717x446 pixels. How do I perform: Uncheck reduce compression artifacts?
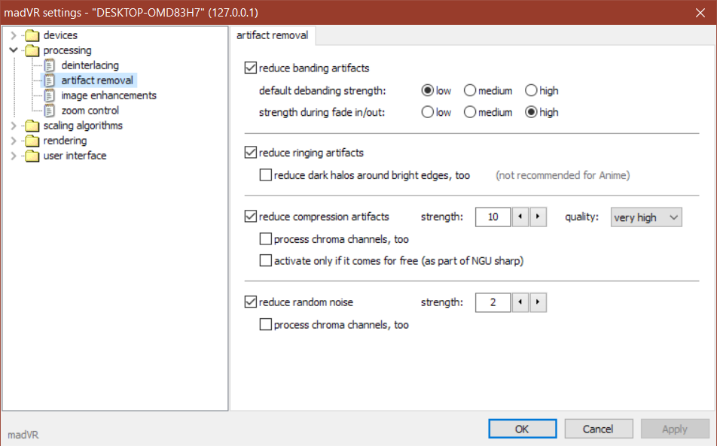tap(251, 217)
